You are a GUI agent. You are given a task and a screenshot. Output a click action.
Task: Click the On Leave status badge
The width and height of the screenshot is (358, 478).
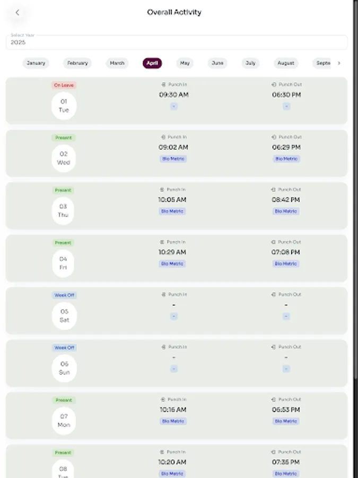click(x=64, y=84)
